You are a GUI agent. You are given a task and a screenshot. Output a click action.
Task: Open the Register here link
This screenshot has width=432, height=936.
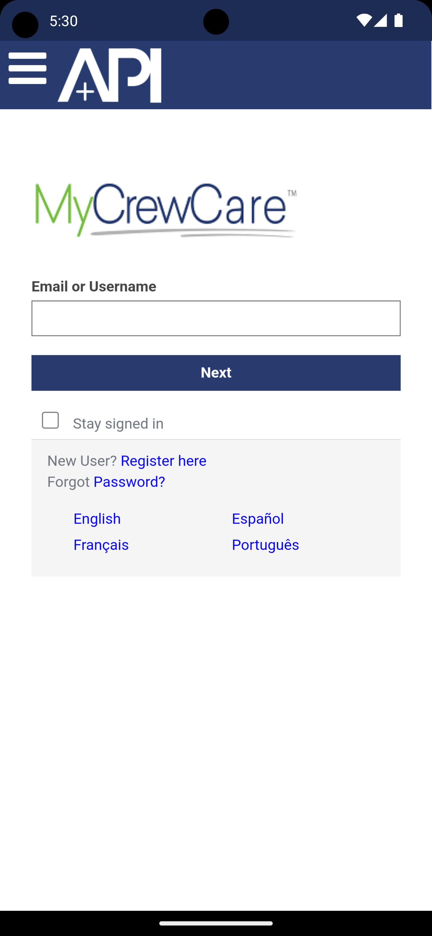coord(163,461)
